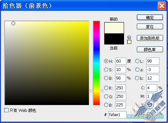
Task: Click the right hue slider arrow handle
Action: click(x=102, y=91)
